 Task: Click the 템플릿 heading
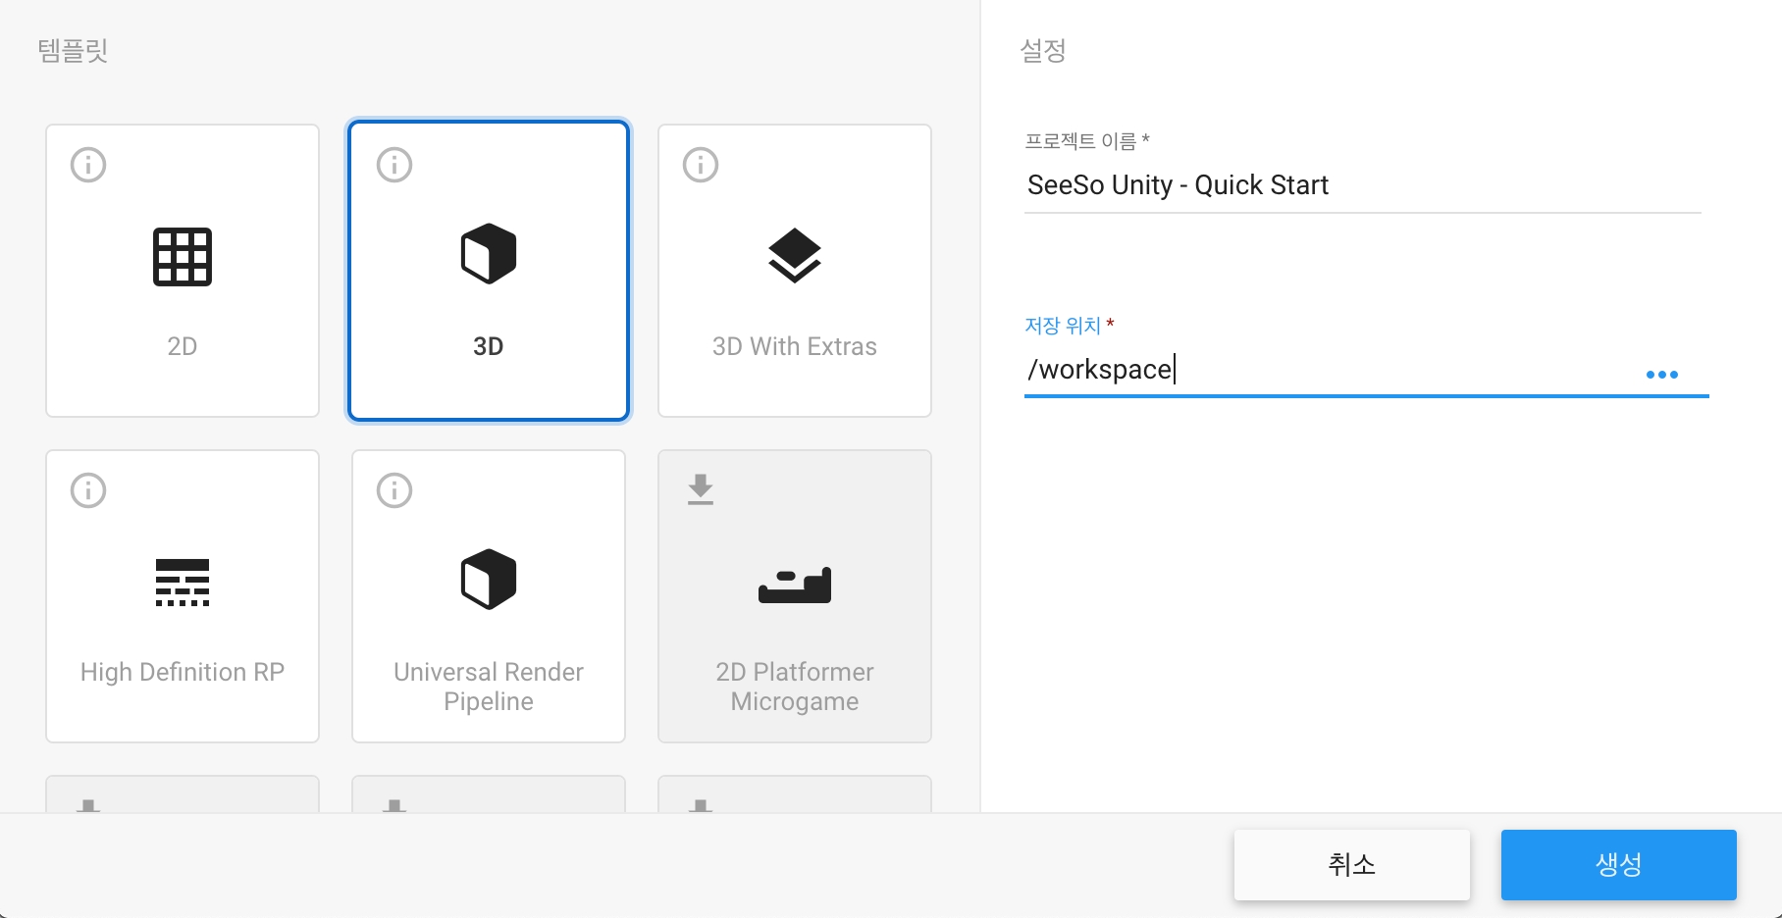click(x=73, y=50)
